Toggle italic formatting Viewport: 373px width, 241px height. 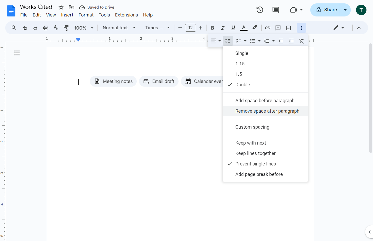point(223,28)
